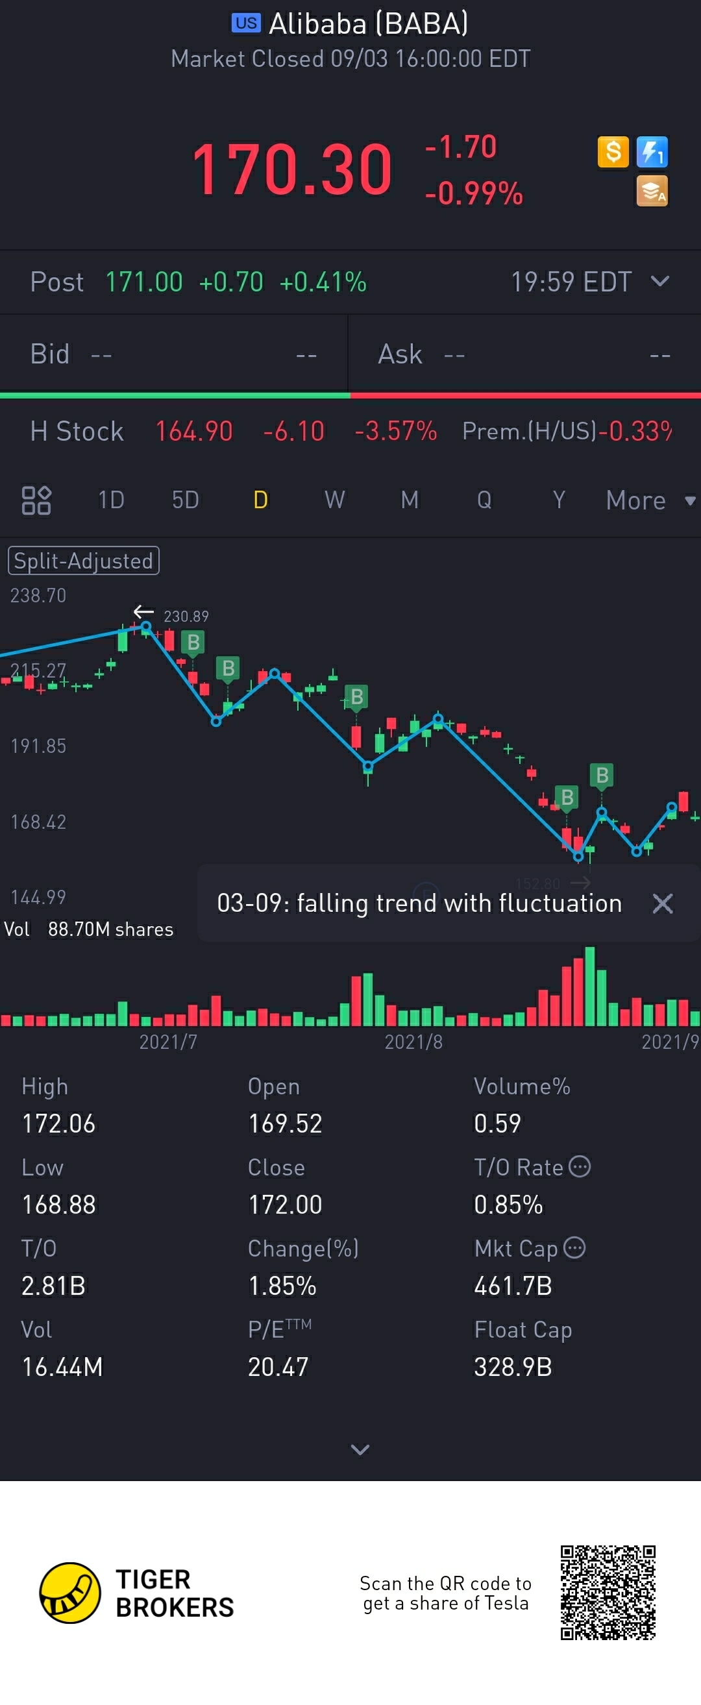Tap the Close value 172.00
This screenshot has width=701, height=1705.
[286, 1205]
